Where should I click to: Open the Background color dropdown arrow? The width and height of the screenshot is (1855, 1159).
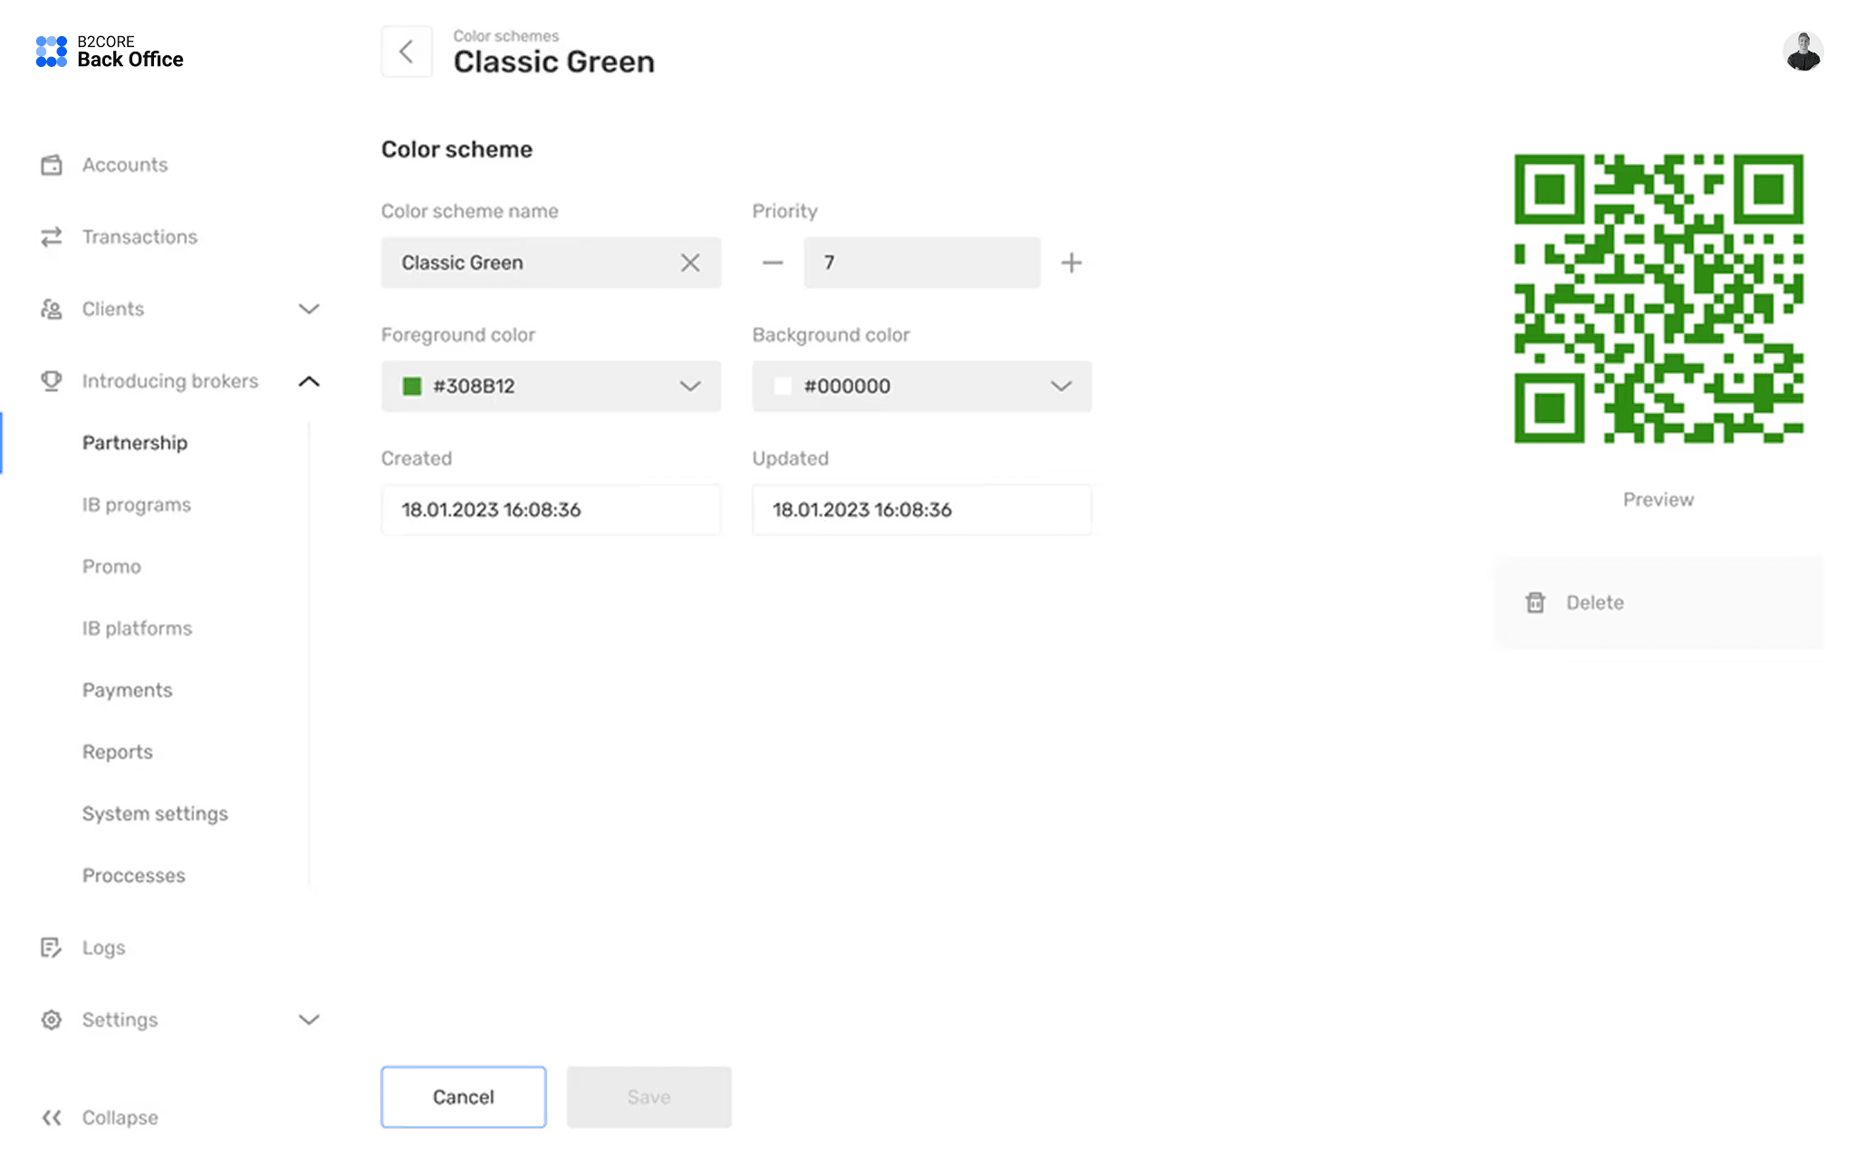point(1061,387)
